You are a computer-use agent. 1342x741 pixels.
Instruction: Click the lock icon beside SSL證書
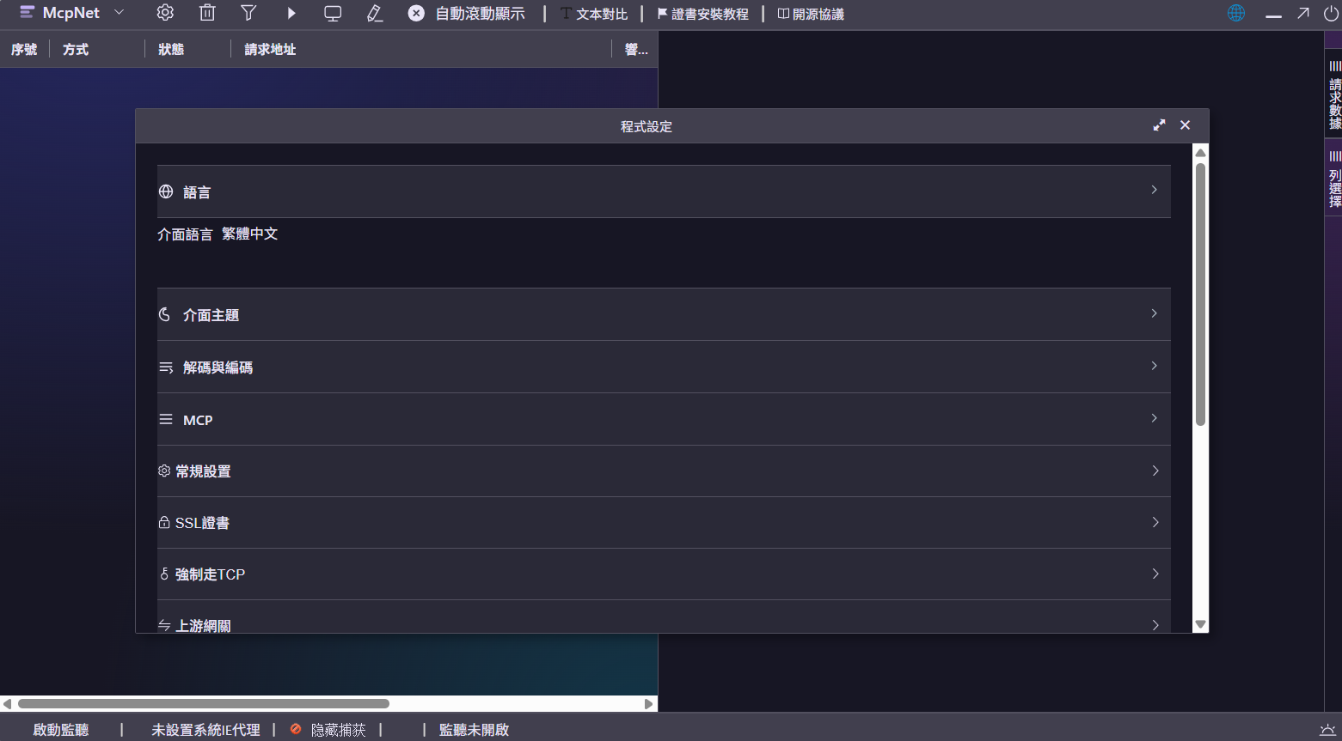click(164, 522)
